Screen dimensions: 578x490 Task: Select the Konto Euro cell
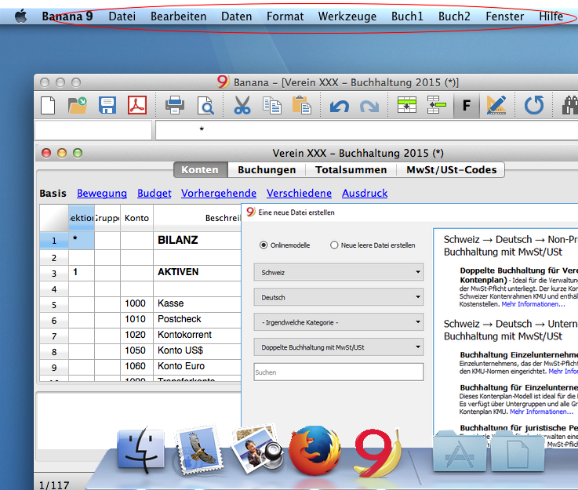pos(197,367)
